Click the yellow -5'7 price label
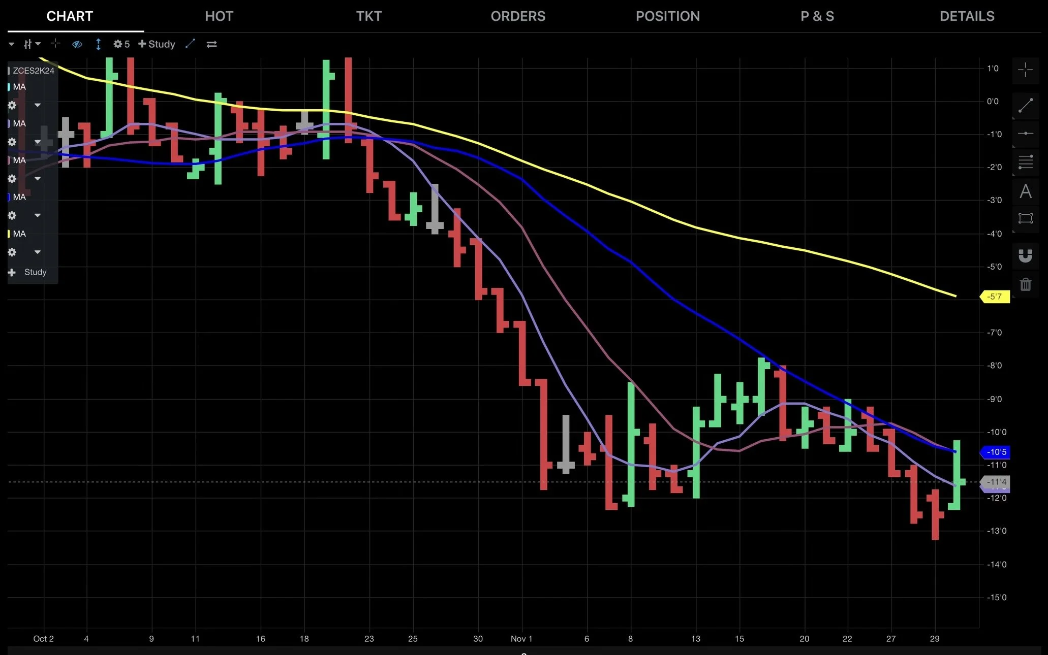The width and height of the screenshot is (1048, 655). (995, 297)
